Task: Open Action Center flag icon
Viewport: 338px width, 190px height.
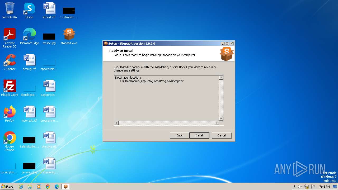Action: tap(313, 187)
